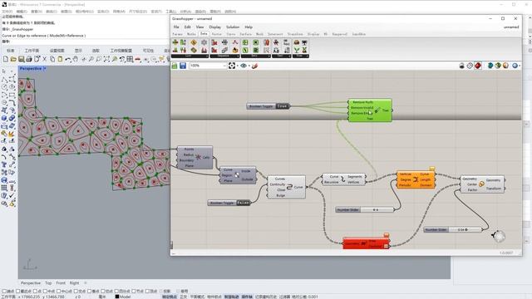The height and width of the screenshot is (299, 532).
Task: Switch Grasshopper to wireframe preview icon
Action: point(470,66)
